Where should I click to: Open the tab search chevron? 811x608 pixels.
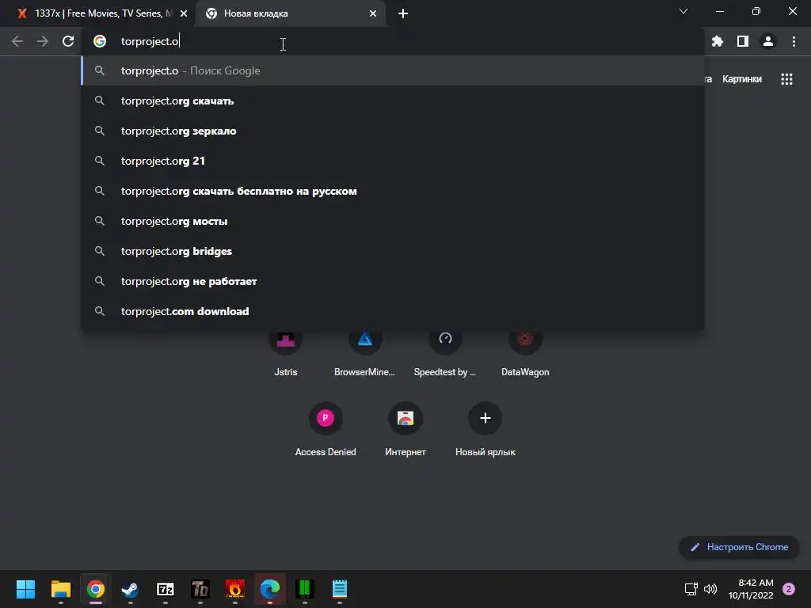pos(683,11)
